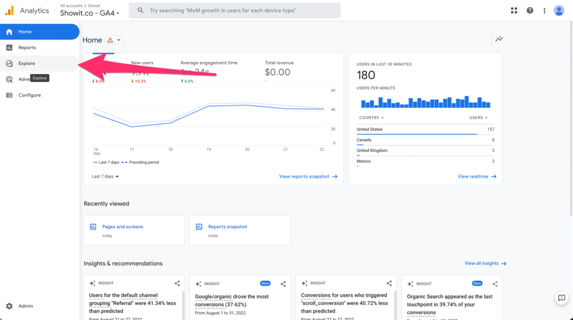This screenshot has width=573, height=320.
Task: Go to Reports in the sidebar
Action: (x=27, y=47)
